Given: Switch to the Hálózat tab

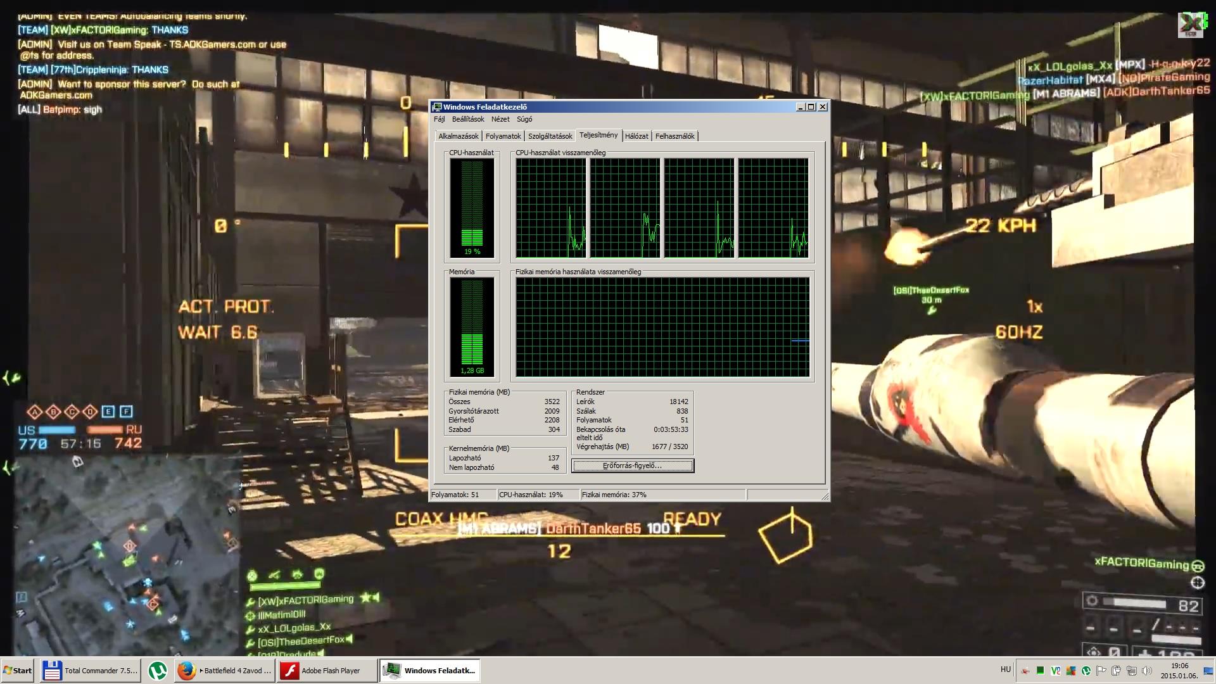Looking at the screenshot, I should click(636, 136).
